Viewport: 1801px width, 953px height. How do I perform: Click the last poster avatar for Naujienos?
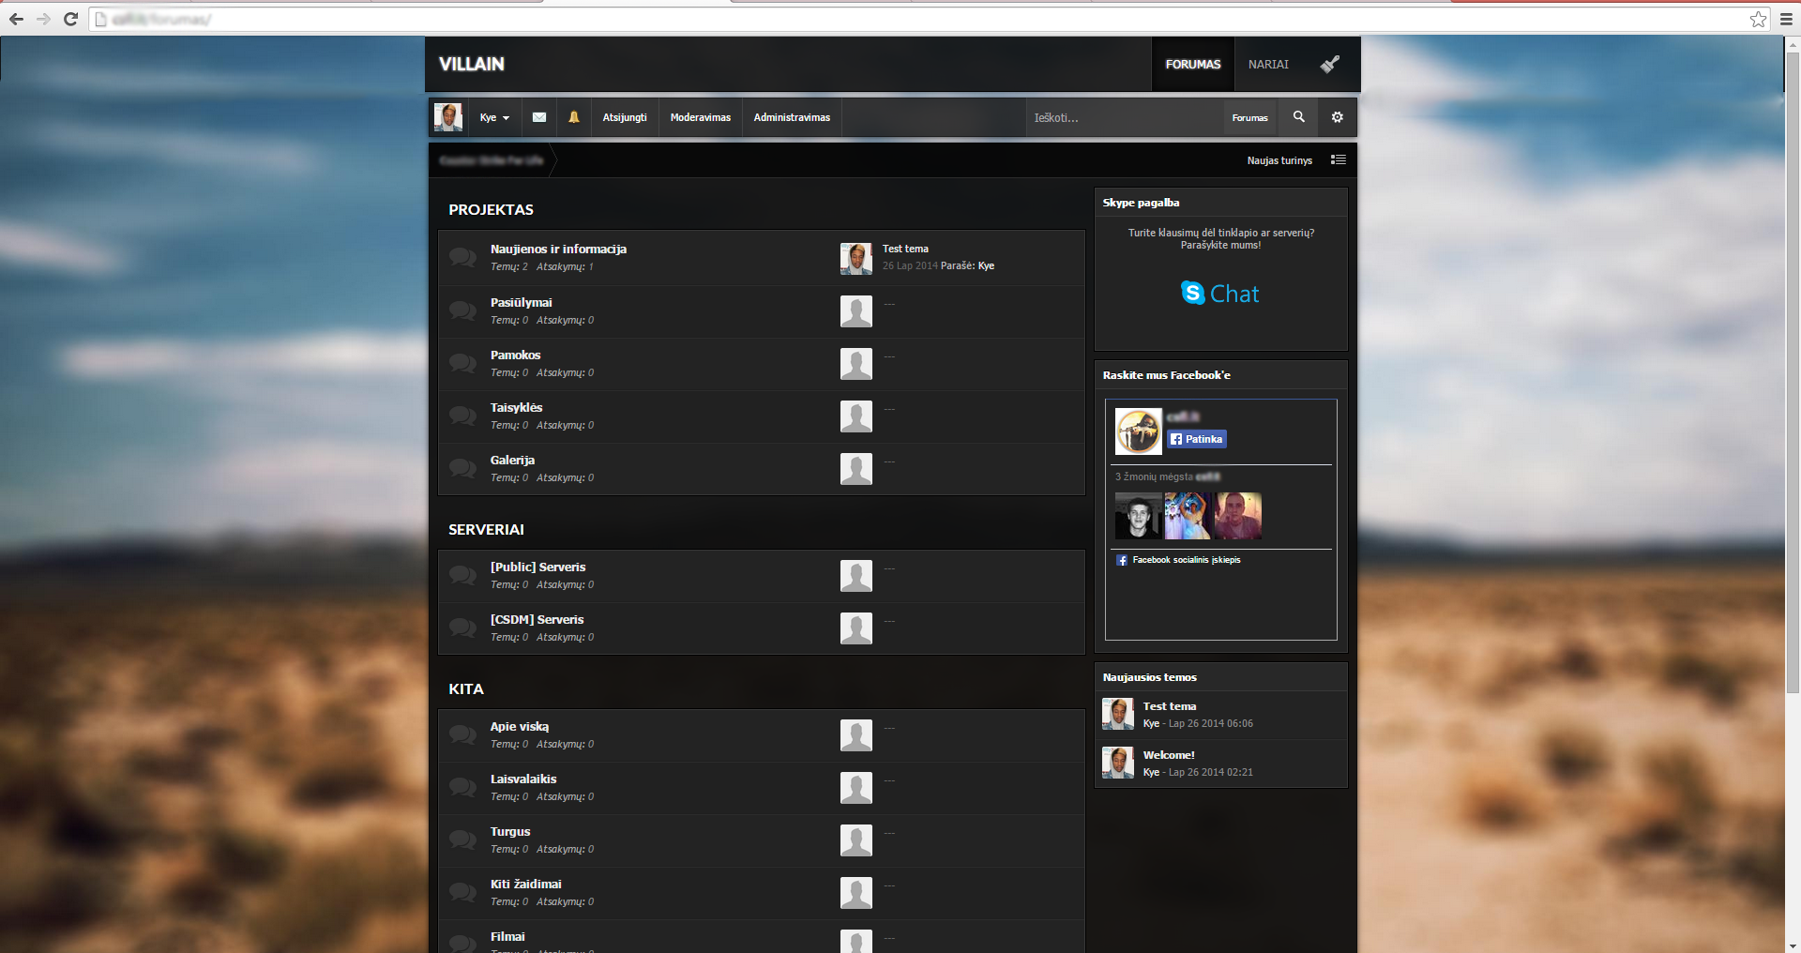856,258
